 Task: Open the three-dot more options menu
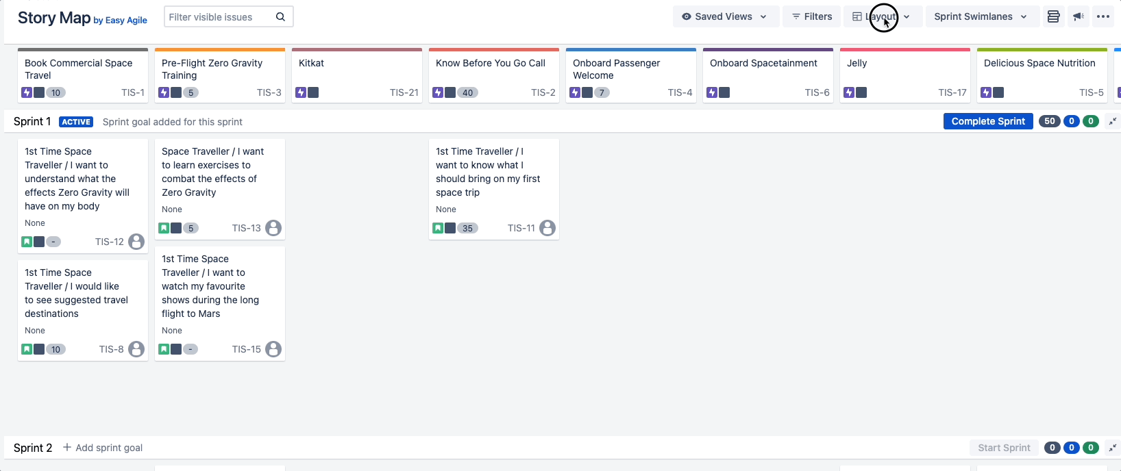point(1103,16)
